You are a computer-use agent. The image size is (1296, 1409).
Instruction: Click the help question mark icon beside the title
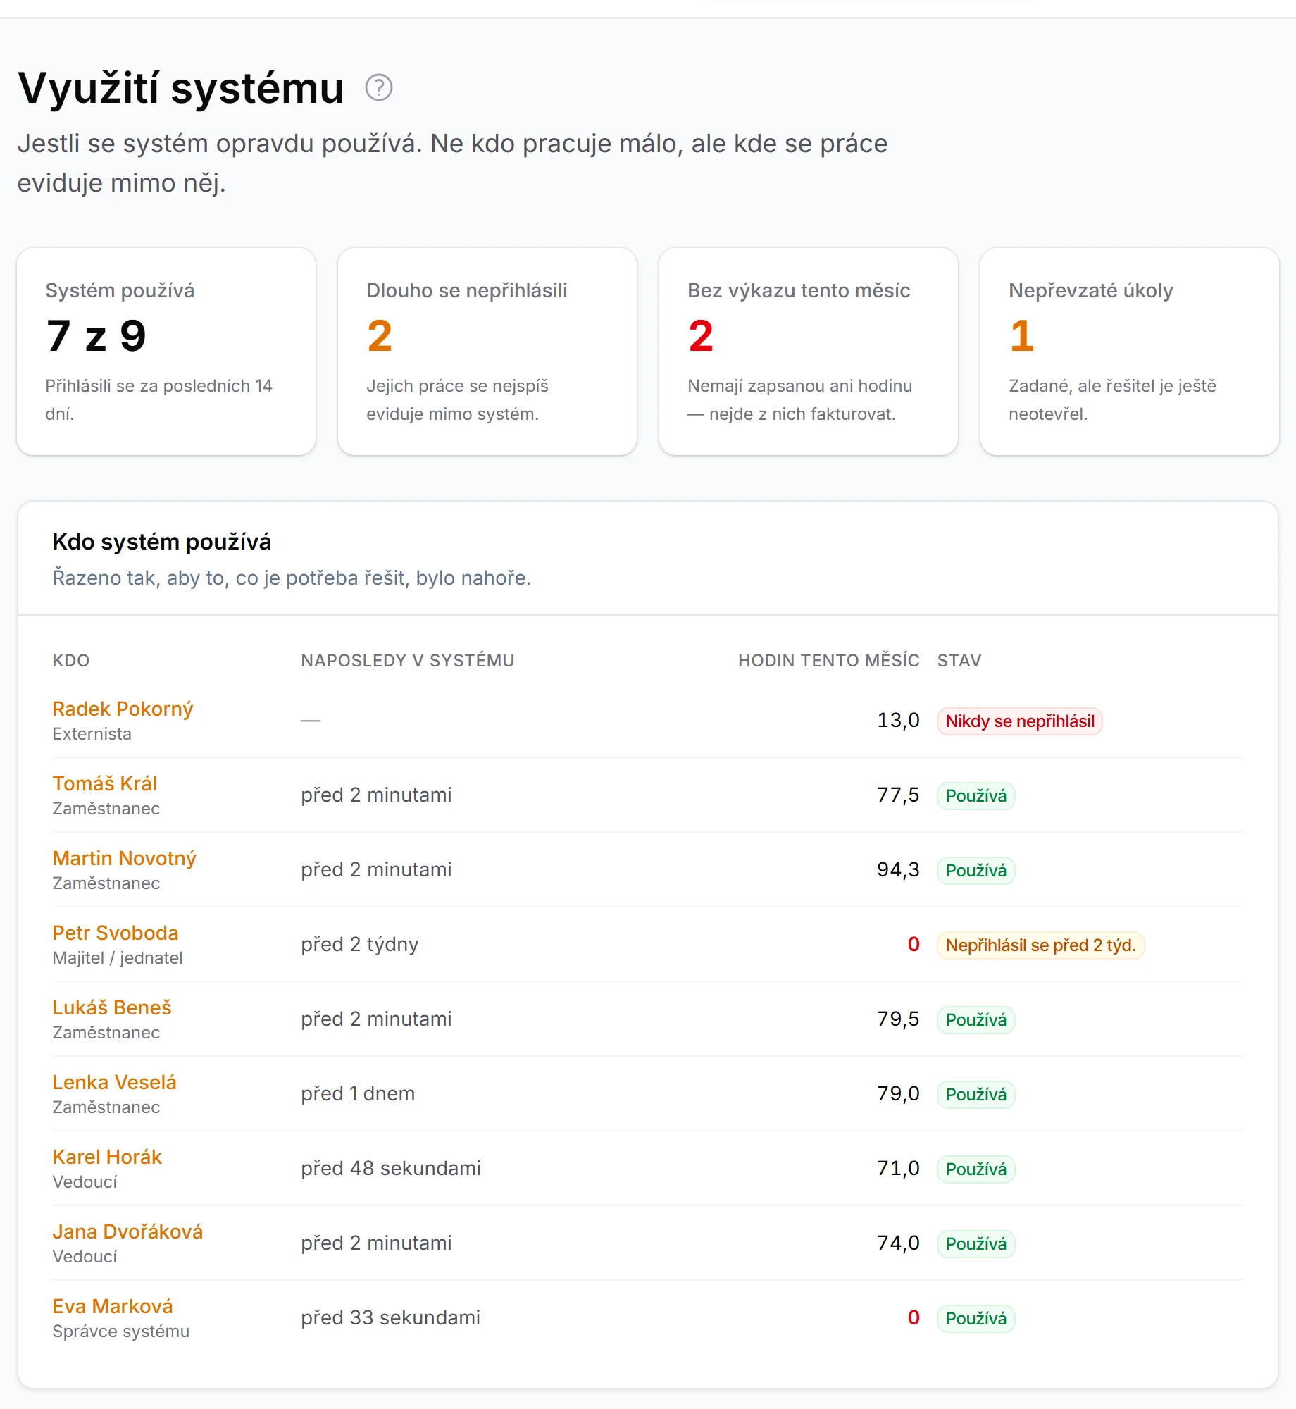pyautogui.click(x=379, y=88)
